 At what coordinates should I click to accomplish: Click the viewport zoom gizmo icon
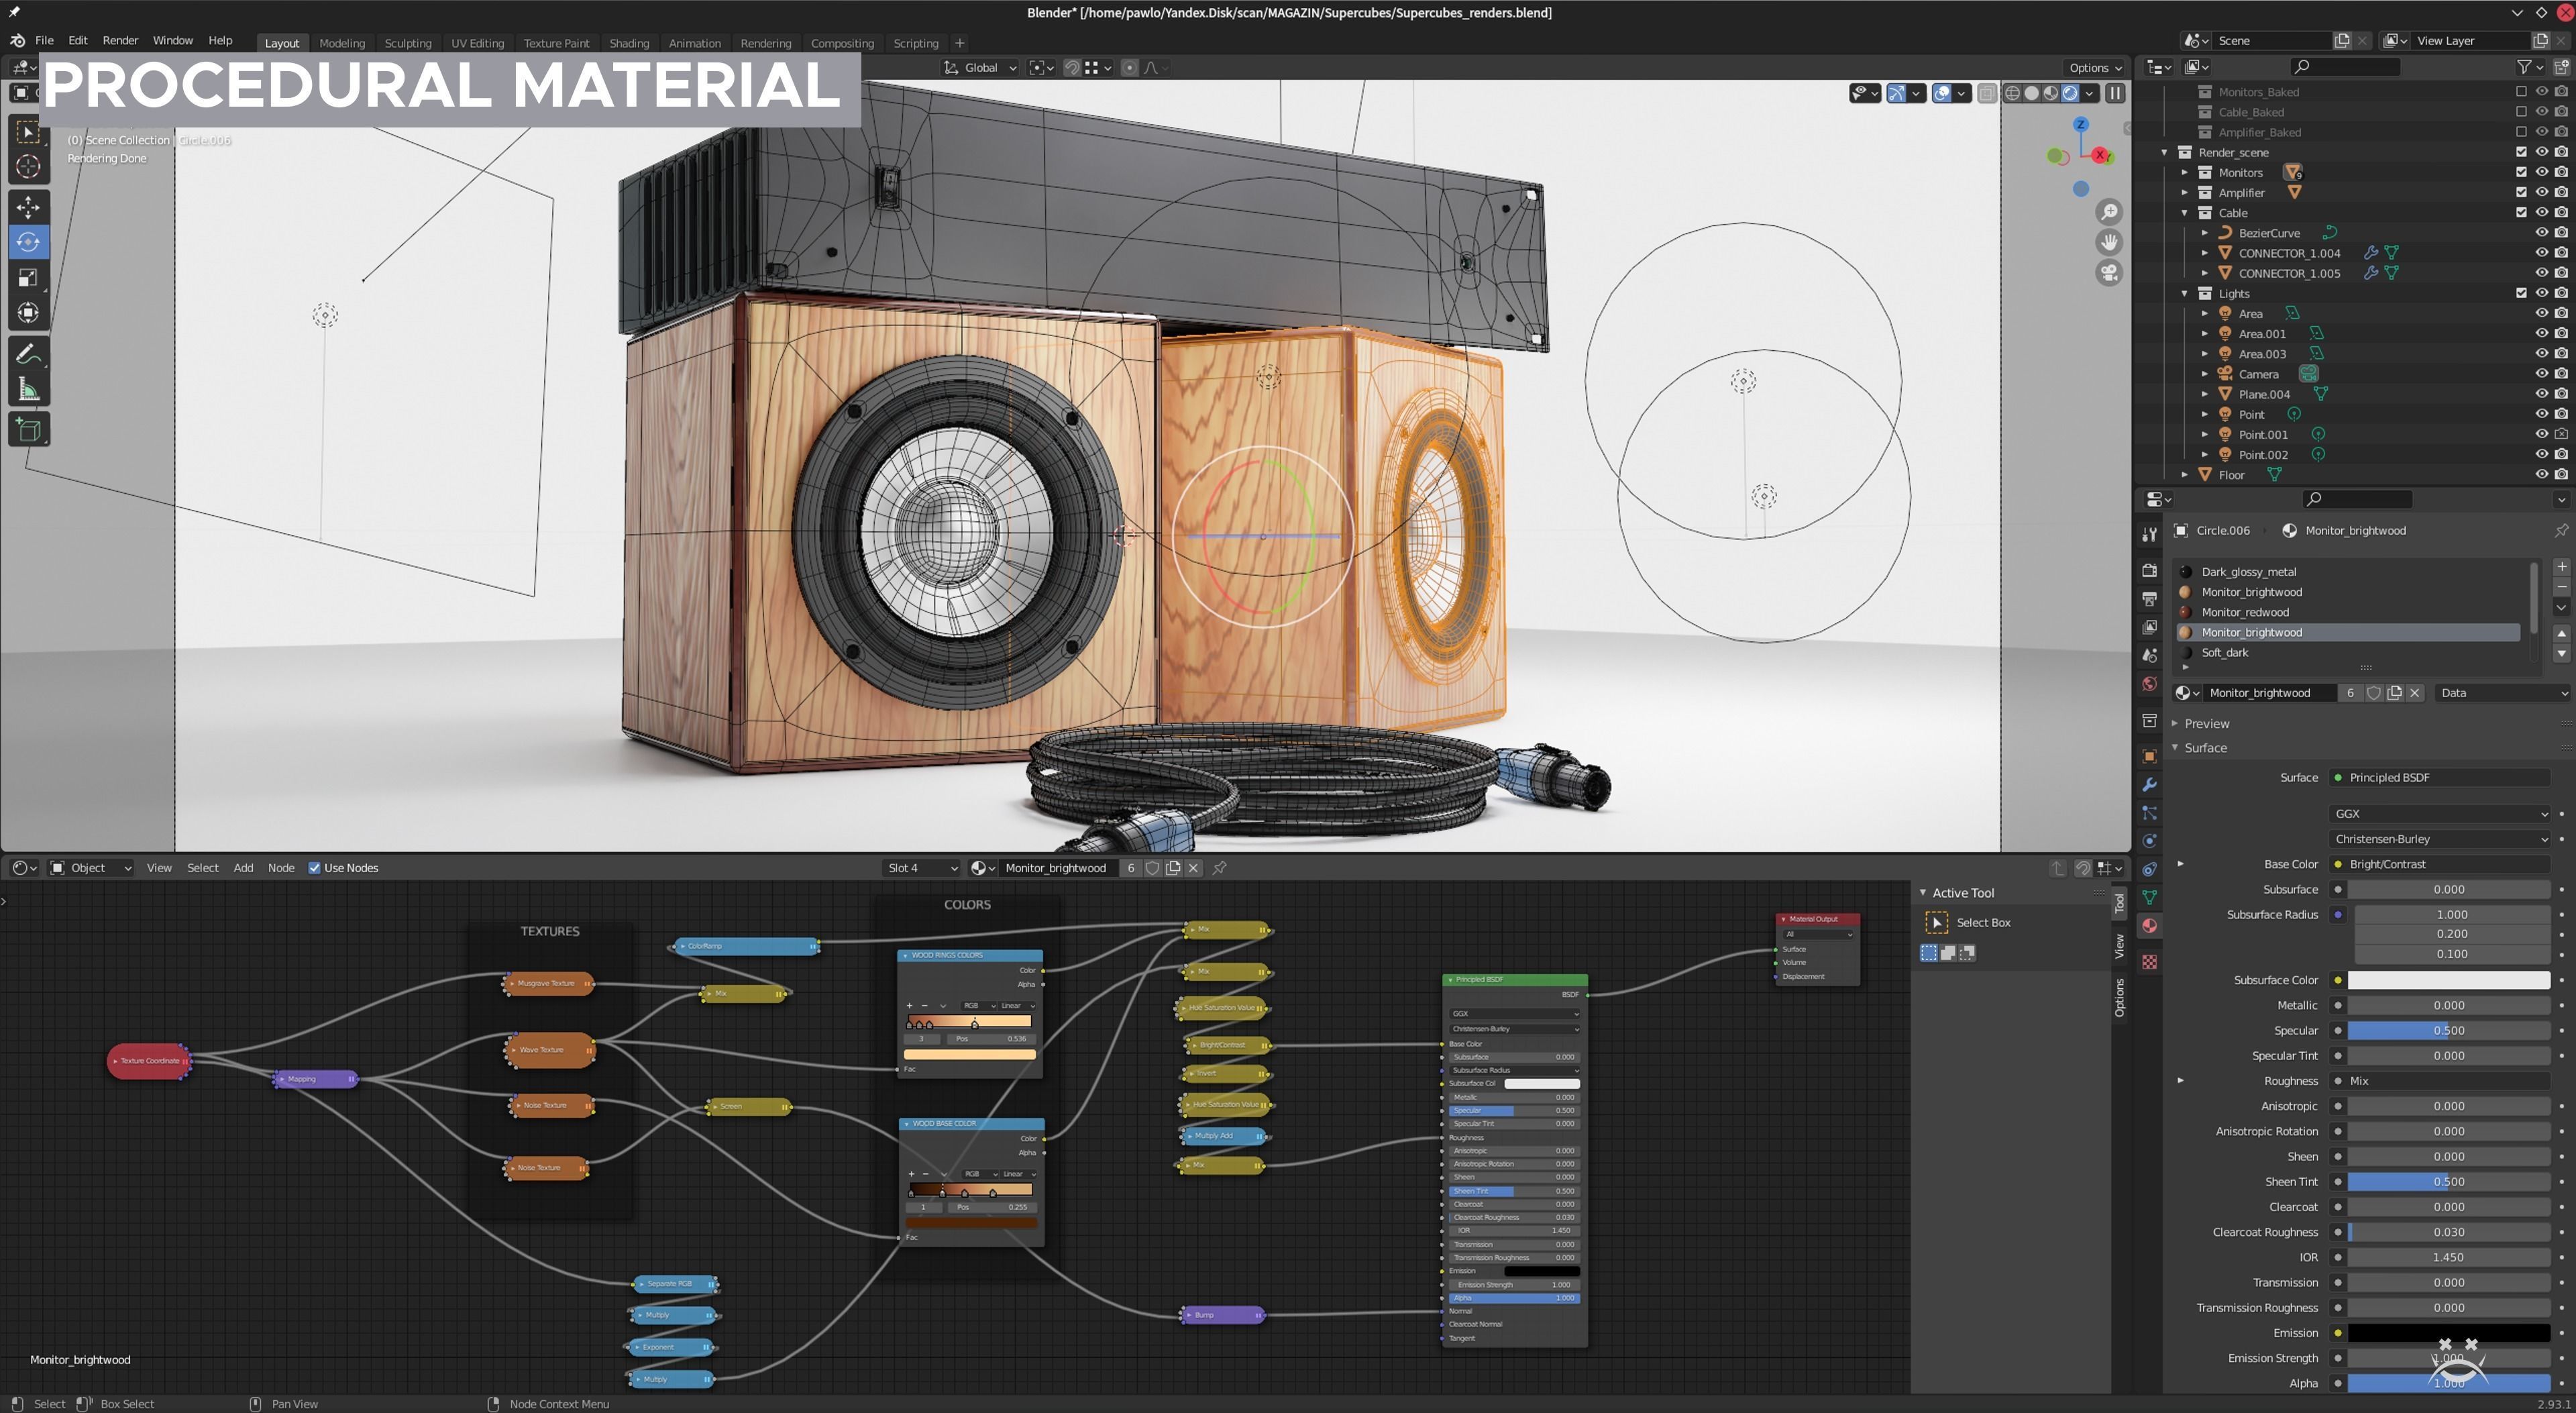pos(2109,212)
